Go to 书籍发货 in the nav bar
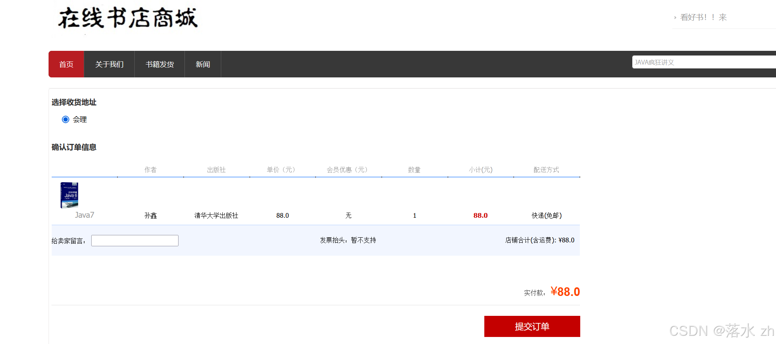Screen dimensions: 776x344 160,64
